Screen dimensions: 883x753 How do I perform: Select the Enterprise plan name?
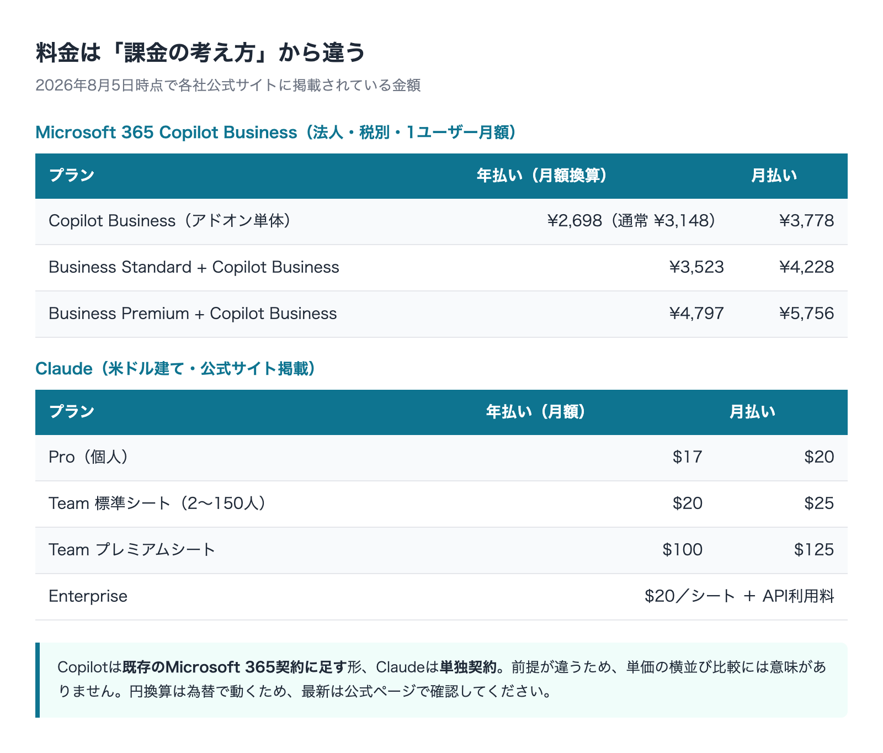click(88, 596)
